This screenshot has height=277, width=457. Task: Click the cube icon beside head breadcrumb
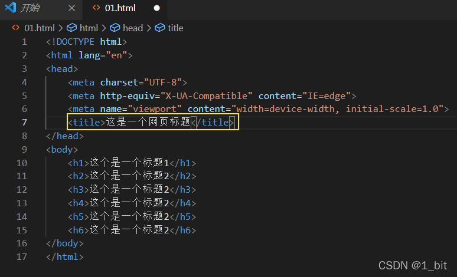115,28
